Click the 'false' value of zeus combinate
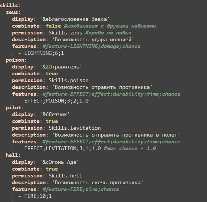Viewport: 207px width, 202px height. click(x=53, y=26)
